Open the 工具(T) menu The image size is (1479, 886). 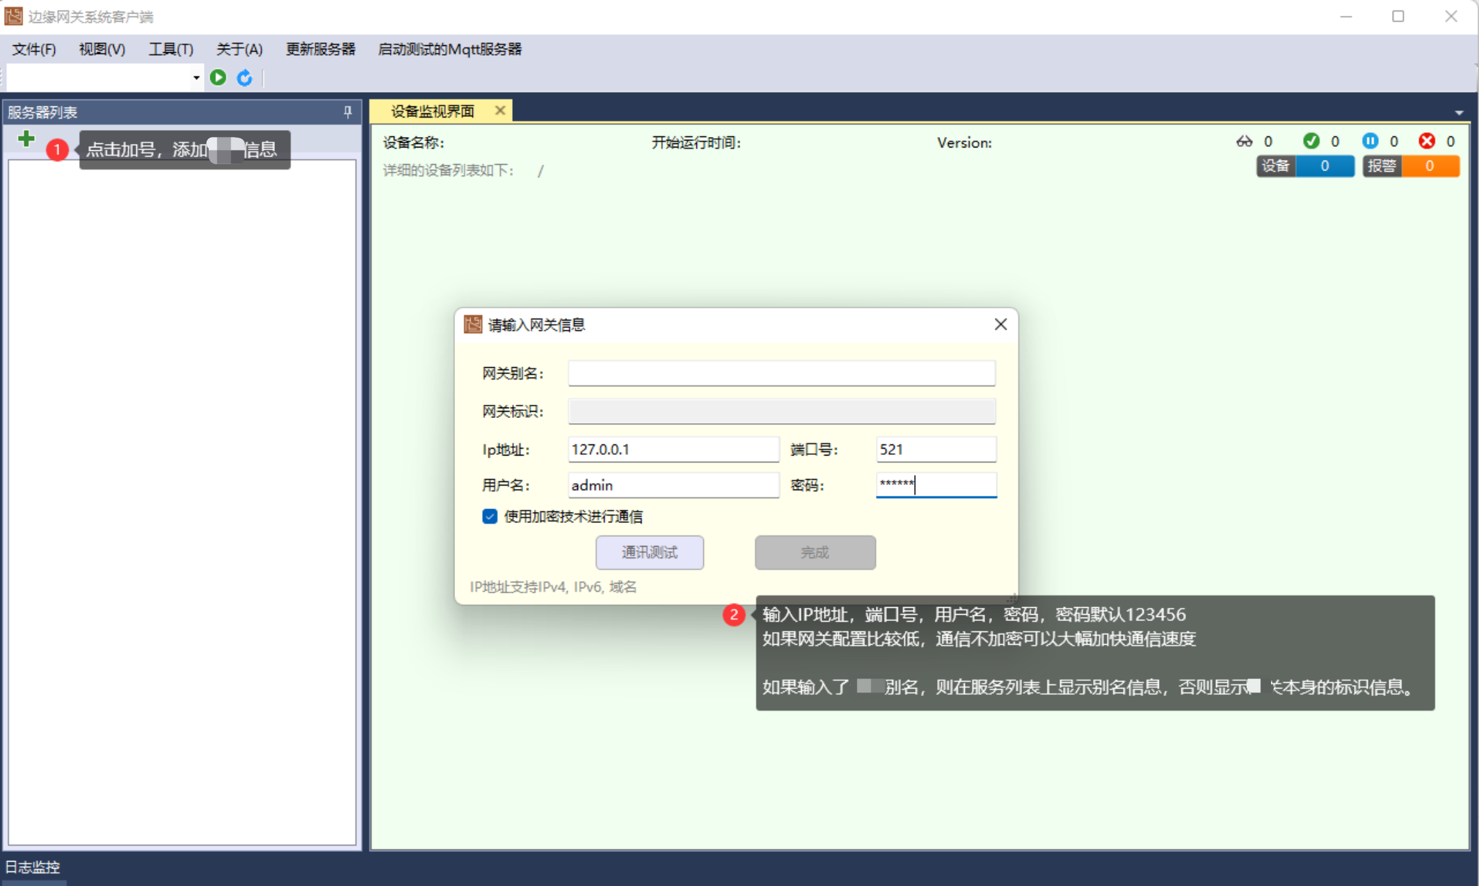[x=170, y=49]
